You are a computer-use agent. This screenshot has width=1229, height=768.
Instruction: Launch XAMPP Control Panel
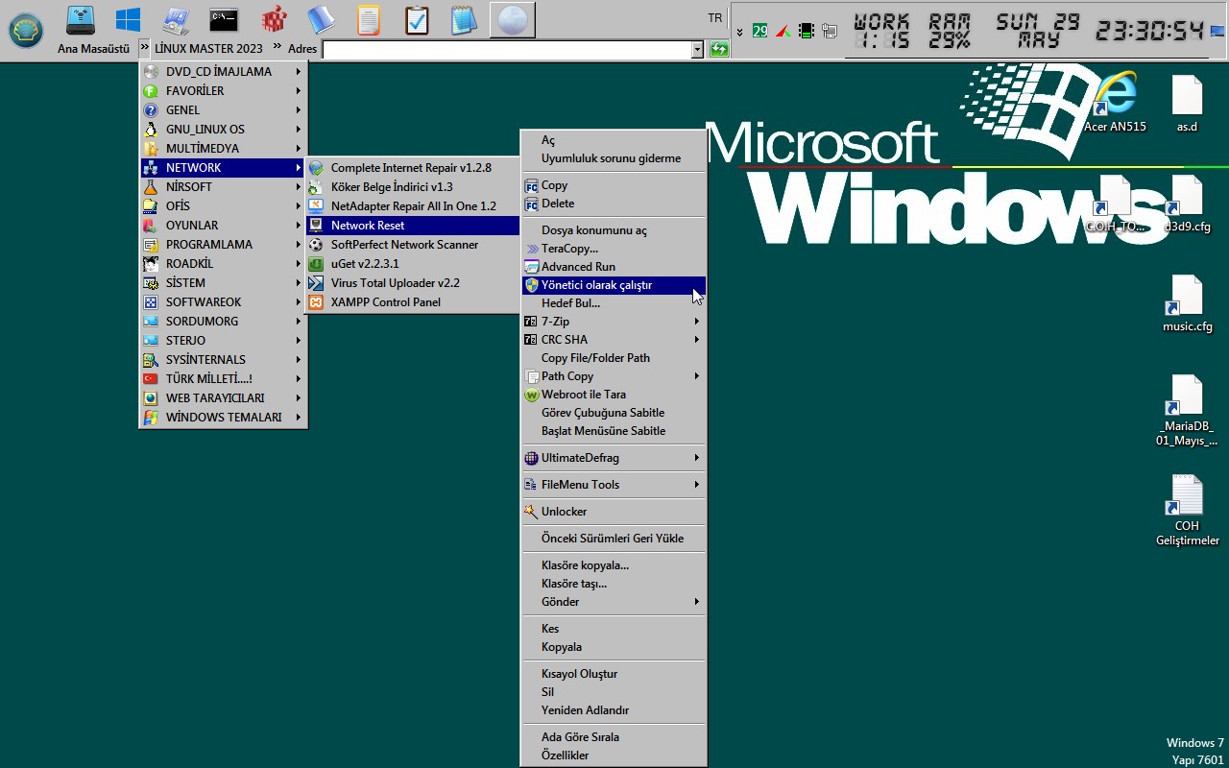[x=413, y=302]
